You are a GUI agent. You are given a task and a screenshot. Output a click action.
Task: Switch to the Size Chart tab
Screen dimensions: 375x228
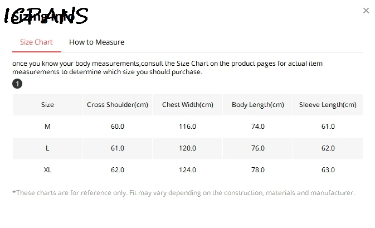36,42
